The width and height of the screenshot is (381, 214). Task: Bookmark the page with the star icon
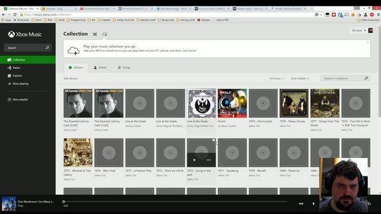tap(321, 14)
